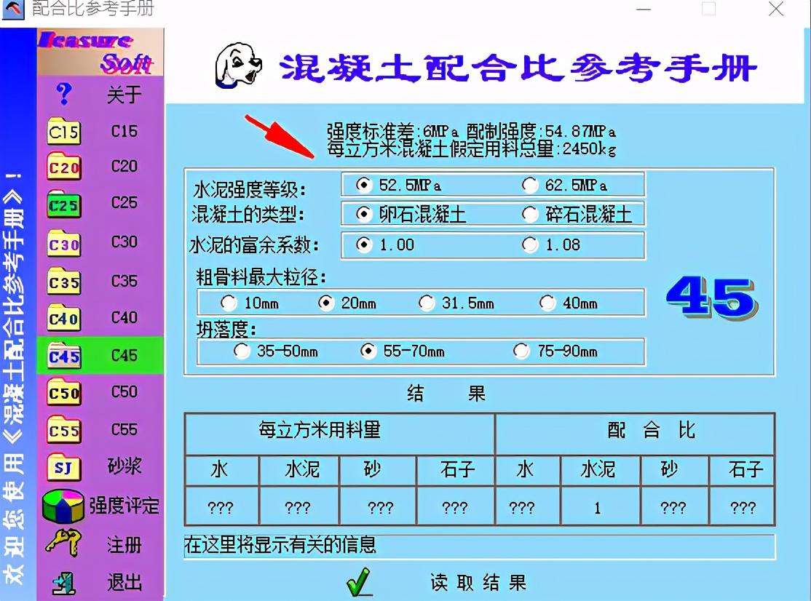Click the green checkmark read results icon
The height and width of the screenshot is (601, 811).
359,583
